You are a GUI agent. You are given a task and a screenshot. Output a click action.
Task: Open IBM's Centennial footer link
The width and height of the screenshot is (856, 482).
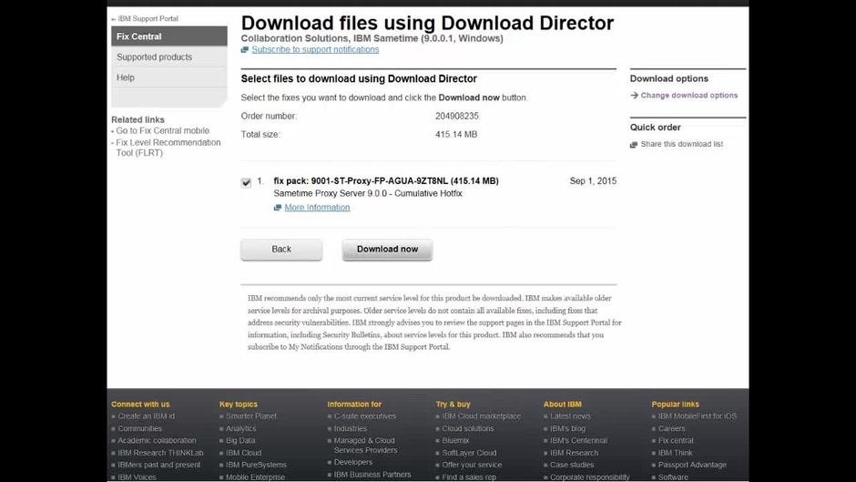[x=578, y=440]
